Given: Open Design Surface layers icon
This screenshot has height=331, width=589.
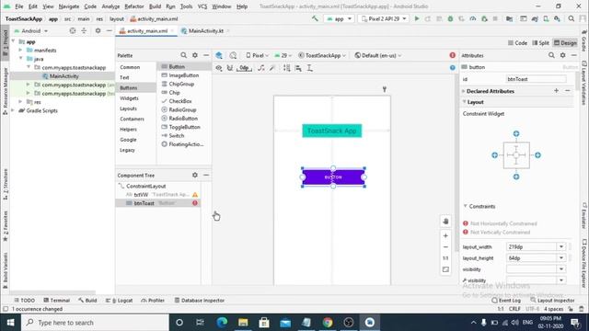Looking at the screenshot, I should [219, 55].
